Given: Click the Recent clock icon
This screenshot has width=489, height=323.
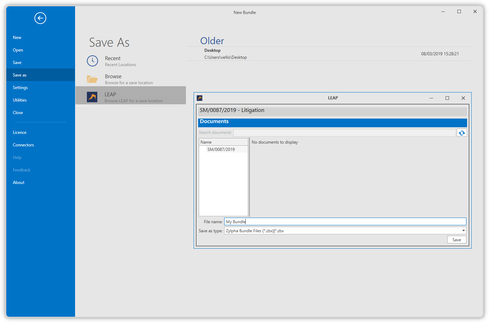Looking at the screenshot, I should coord(92,61).
